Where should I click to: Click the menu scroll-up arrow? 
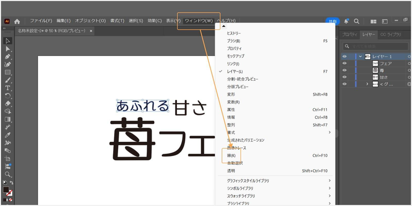[x=224, y=26]
